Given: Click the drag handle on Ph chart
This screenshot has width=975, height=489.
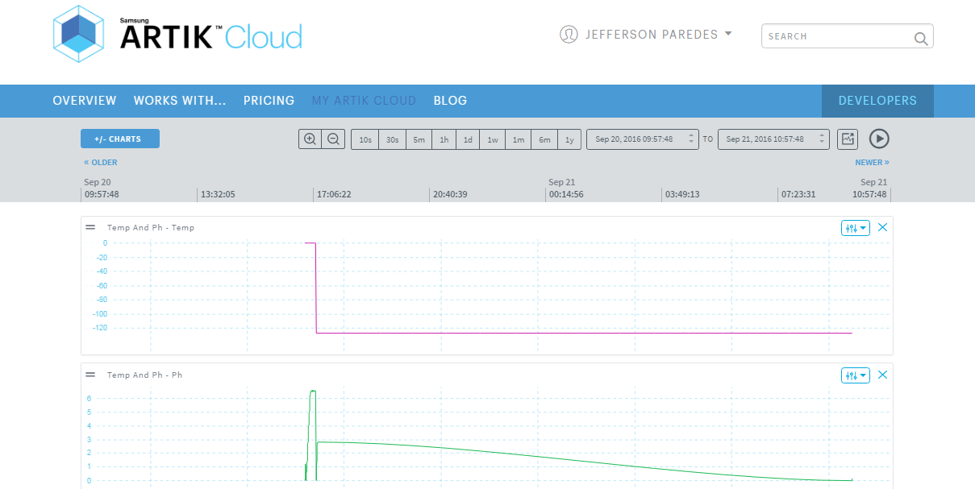Looking at the screenshot, I should 89,375.
